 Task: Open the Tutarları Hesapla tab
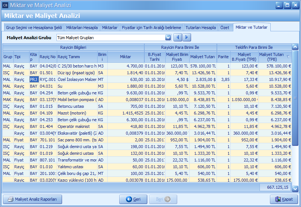coord(201,28)
